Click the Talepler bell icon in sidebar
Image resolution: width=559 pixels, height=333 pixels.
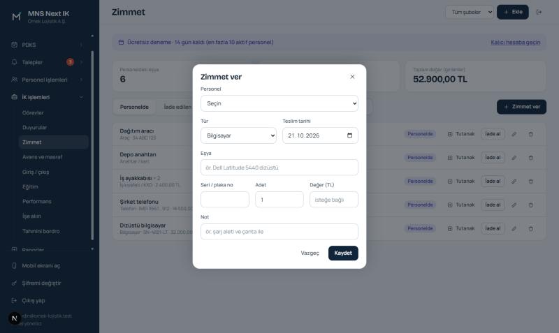tap(14, 62)
